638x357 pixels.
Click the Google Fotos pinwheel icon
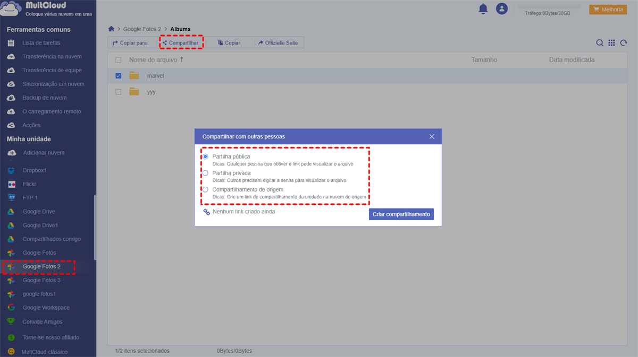[11, 253]
